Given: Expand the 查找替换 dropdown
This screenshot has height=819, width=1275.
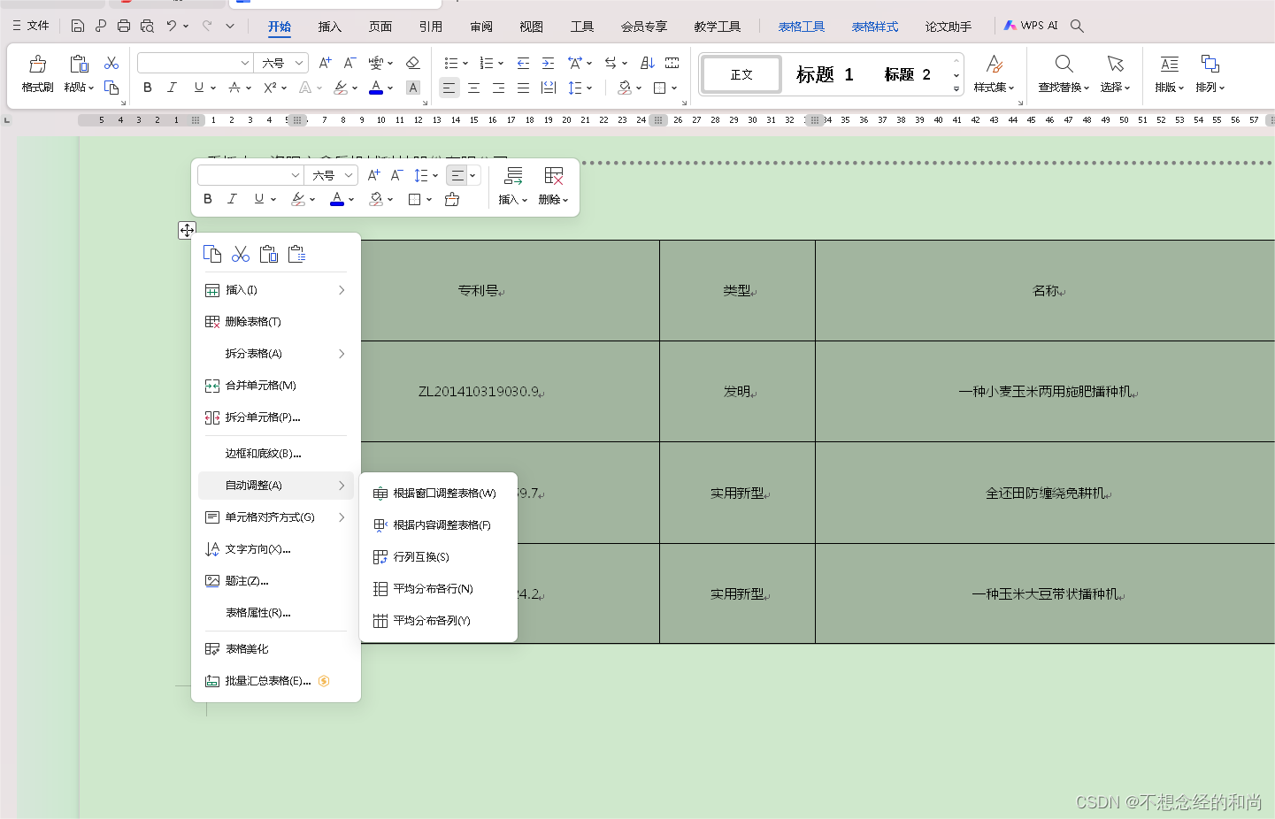Looking at the screenshot, I should coord(1064,88).
